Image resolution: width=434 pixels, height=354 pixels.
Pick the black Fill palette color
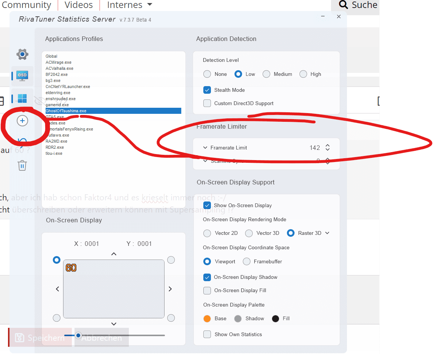point(276,319)
